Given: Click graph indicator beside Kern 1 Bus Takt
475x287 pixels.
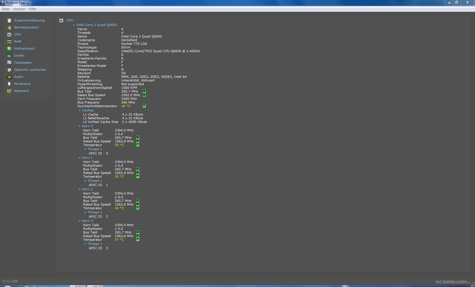Looking at the screenshot, I should [138, 169].
